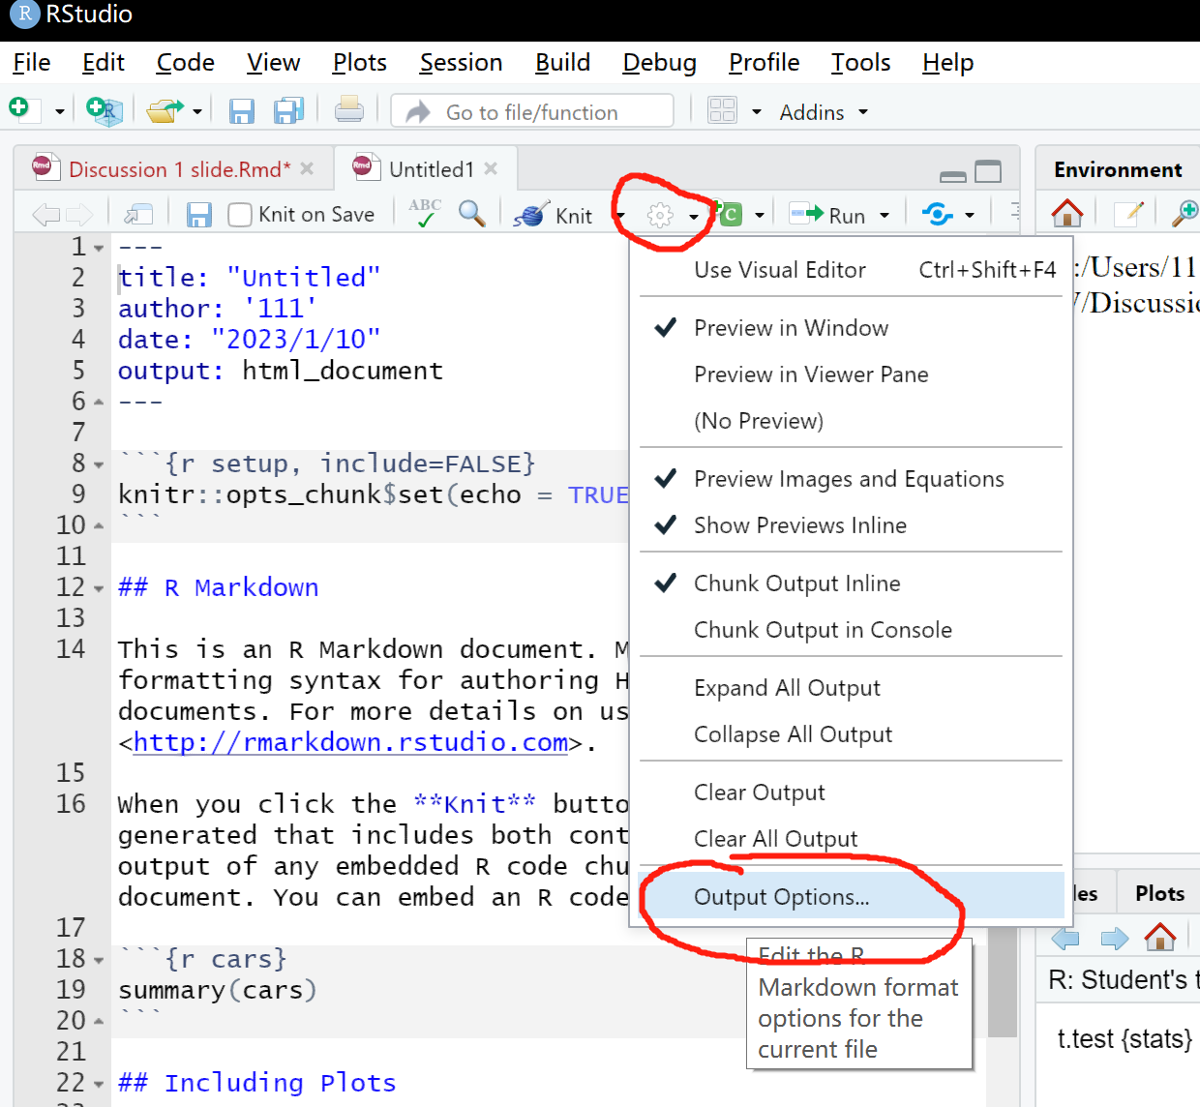Click the Save current document icon in main toolbar
This screenshot has width=1200, height=1107.
(x=241, y=111)
